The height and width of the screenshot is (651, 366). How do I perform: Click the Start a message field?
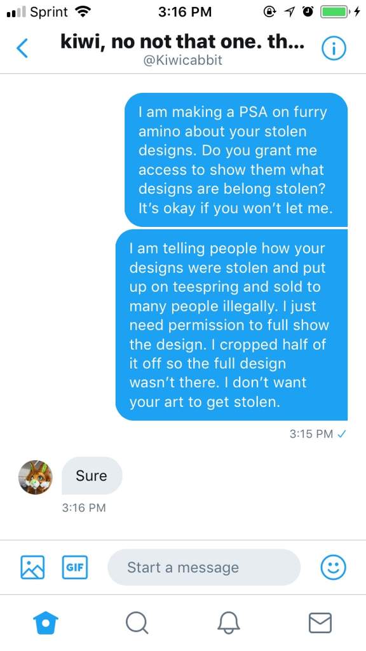(x=204, y=567)
